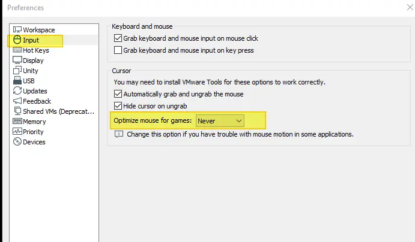Disable Hide cursor on ungrab checkbox
This screenshot has width=415, height=242.
click(118, 106)
